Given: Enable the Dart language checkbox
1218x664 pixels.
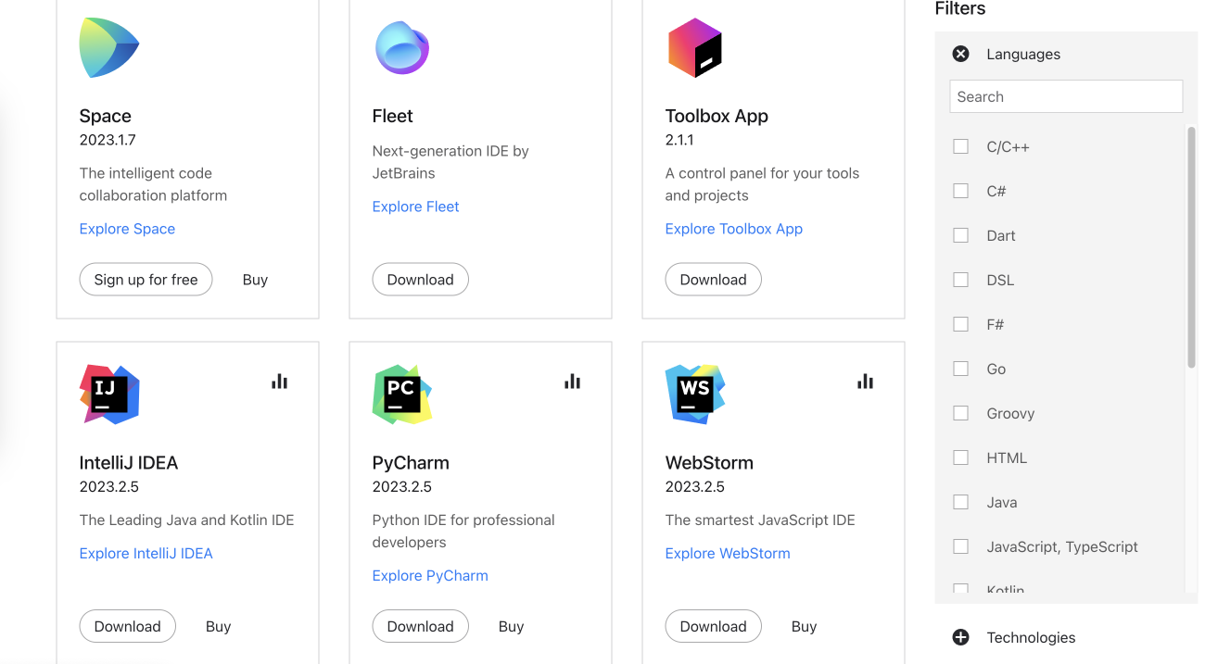Looking at the screenshot, I should coord(961,235).
